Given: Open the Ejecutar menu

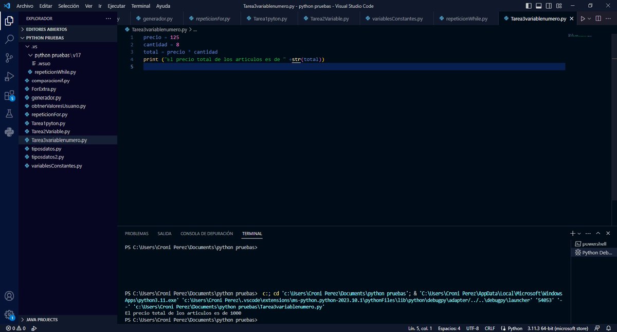Looking at the screenshot, I should click(116, 6).
